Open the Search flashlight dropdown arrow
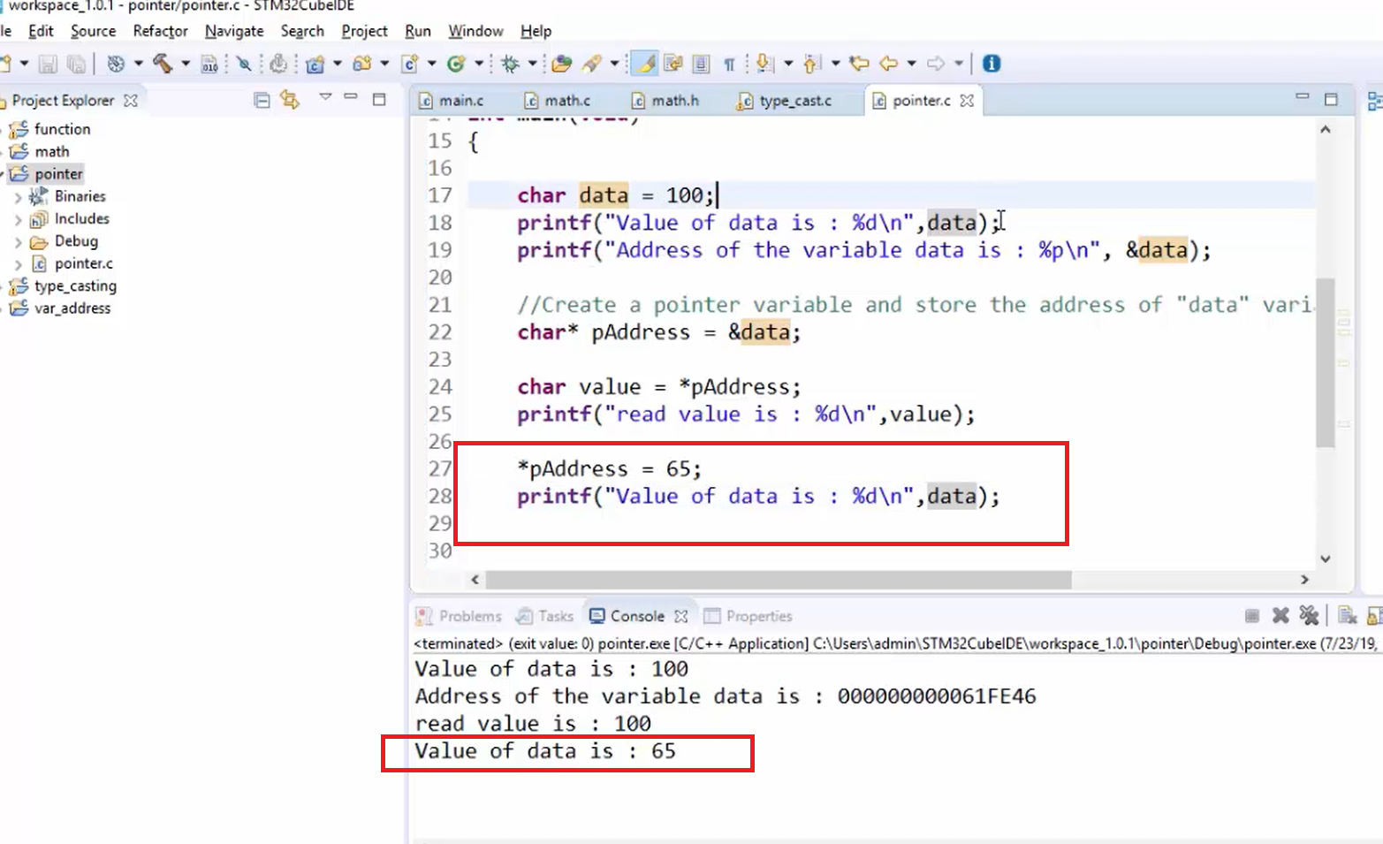Image resolution: width=1383 pixels, height=844 pixels. (614, 64)
